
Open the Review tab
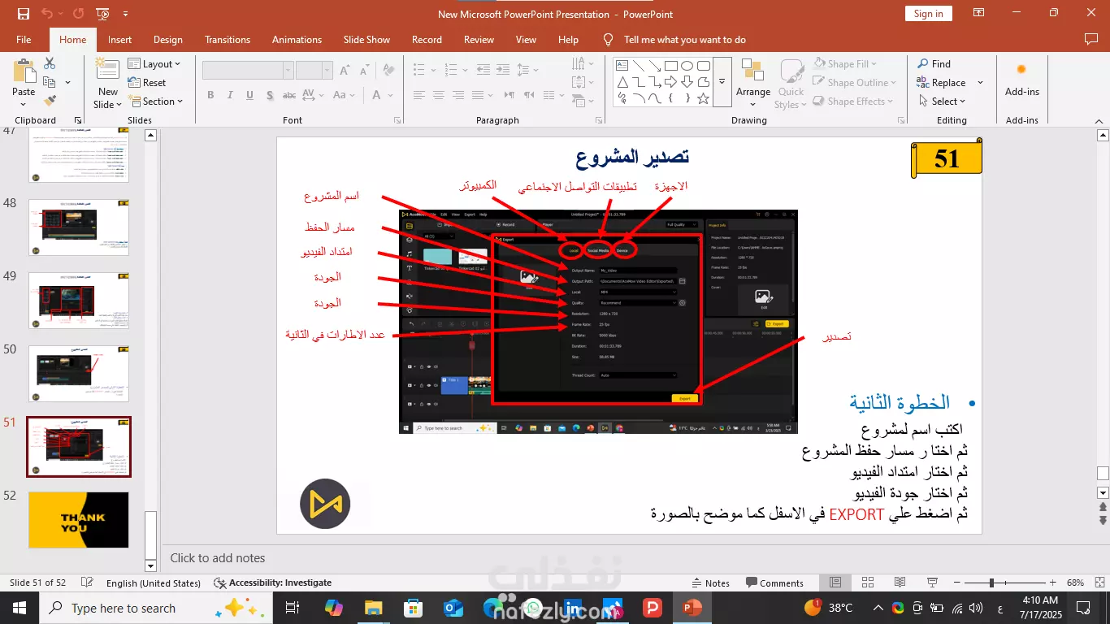pyautogui.click(x=479, y=40)
